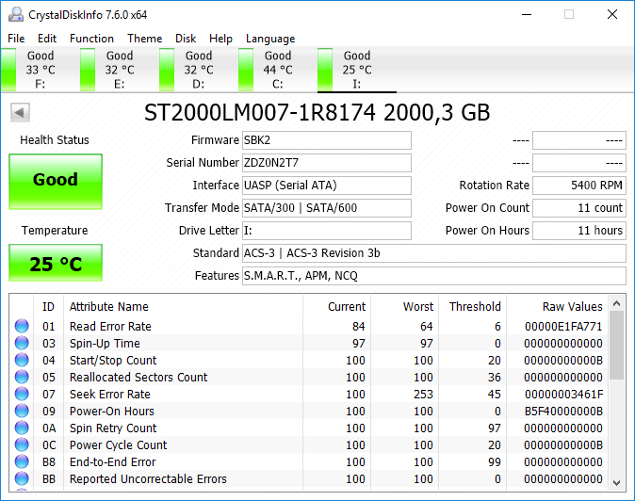Screen dimensions: 635x501
Task: Click raw value 00000E1FA771
Action: tap(563, 326)
